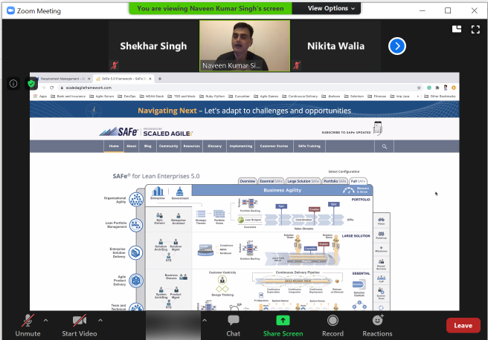Click Home in the SAFe navigation bar
The width and height of the screenshot is (488, 340).
point(114,146)
